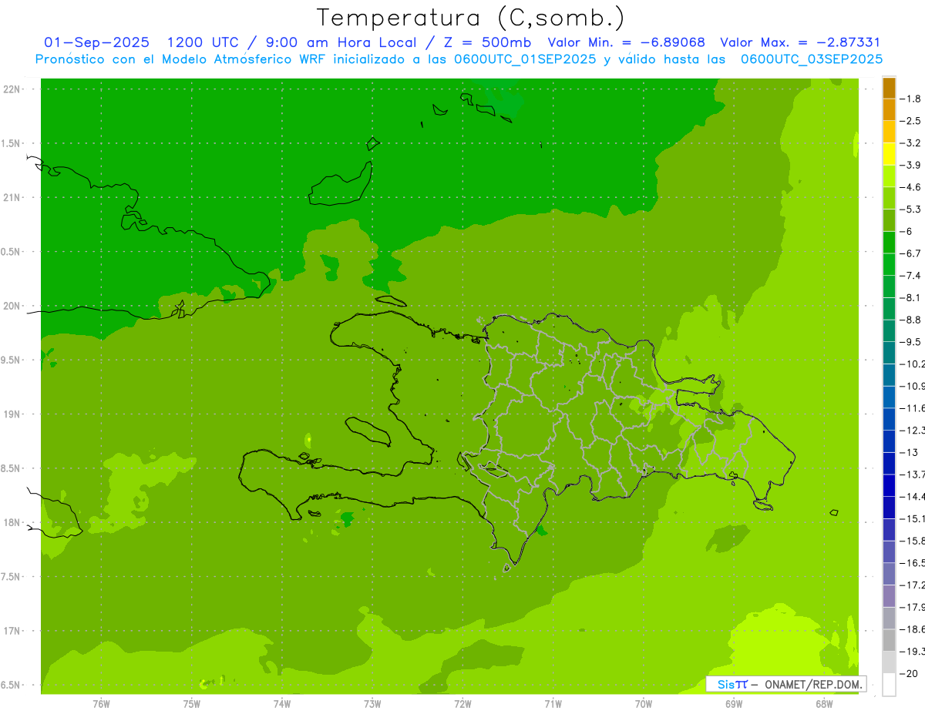
Task: Click the -9.5 colorbar label
Action: coord(910,341)
